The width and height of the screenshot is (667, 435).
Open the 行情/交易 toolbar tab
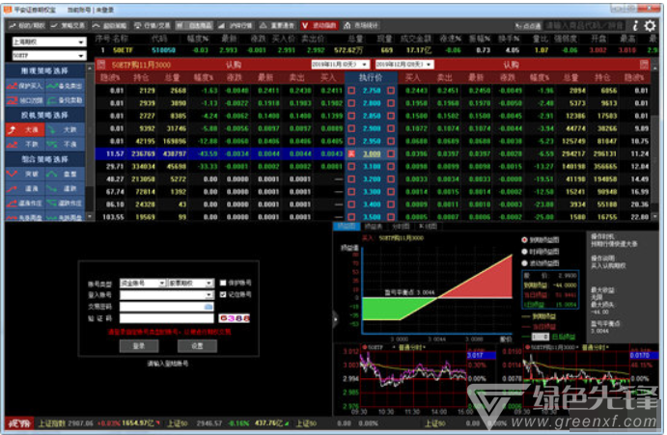pos(152,25)
